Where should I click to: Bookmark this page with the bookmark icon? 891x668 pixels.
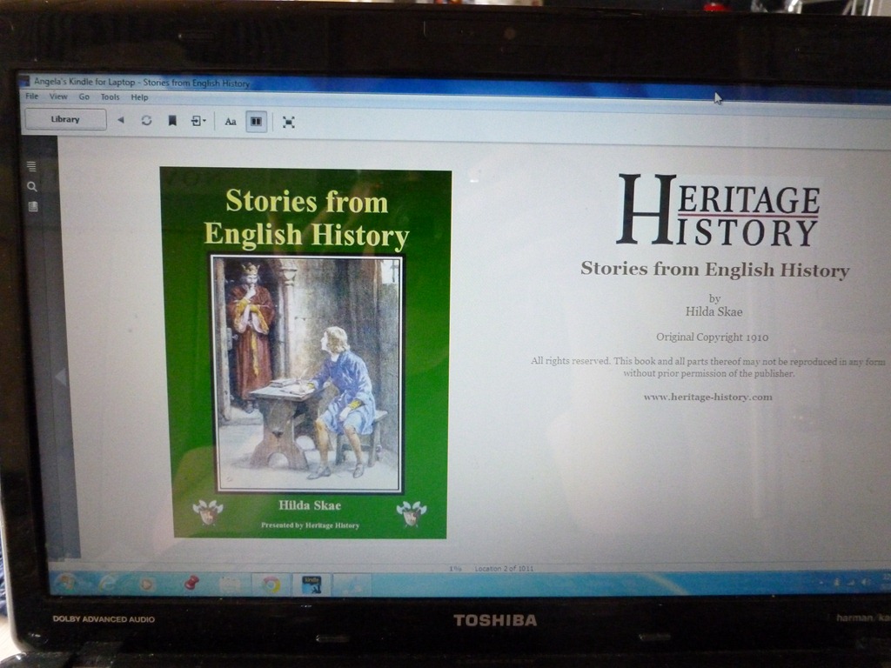pyautogui.click(x=172, y=121)
